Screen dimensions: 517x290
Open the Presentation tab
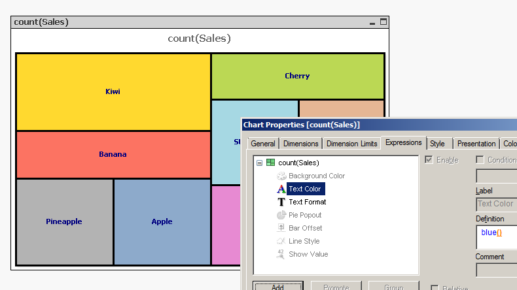(x=476, y=144)
